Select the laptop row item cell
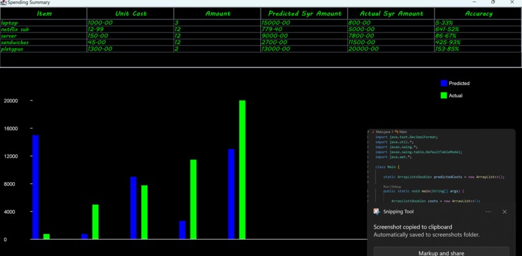This screenshot has width=522, height=256. pos(43,23)
